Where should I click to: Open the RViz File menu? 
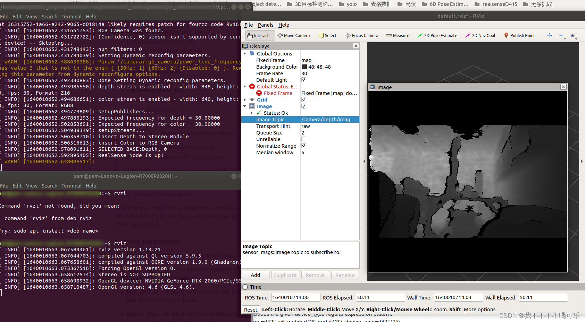pos(249,25)
